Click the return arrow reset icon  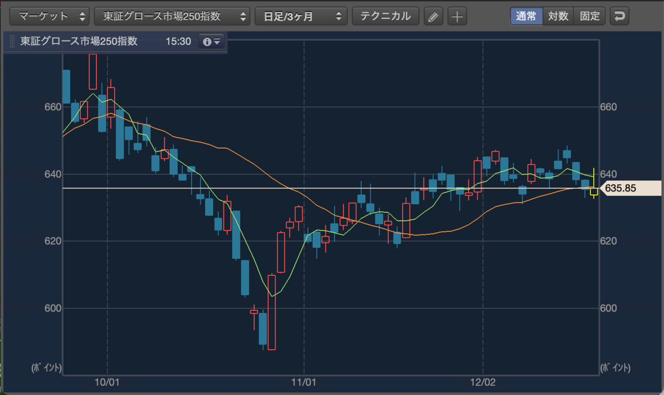pos(620,16)
